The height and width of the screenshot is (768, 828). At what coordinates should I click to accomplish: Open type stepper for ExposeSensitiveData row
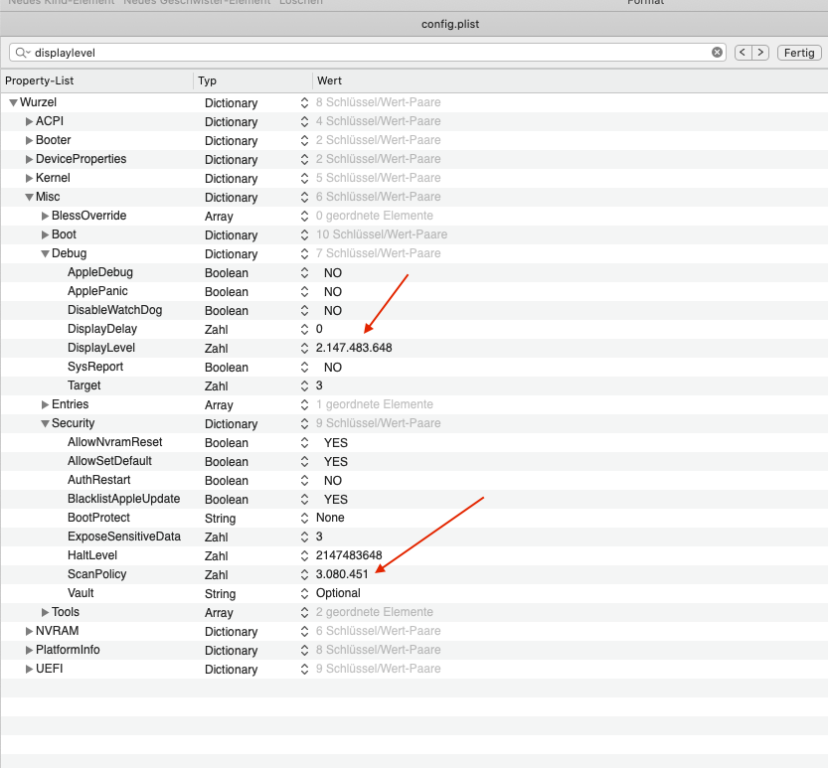tap(304, 537)
